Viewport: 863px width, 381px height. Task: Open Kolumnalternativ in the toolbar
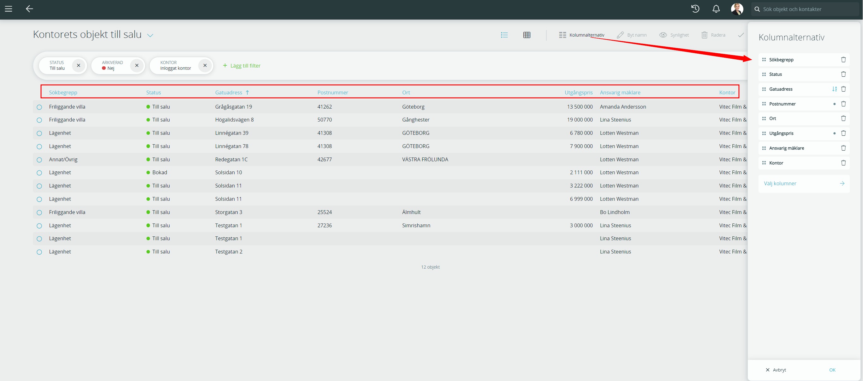tap(581, 35)
